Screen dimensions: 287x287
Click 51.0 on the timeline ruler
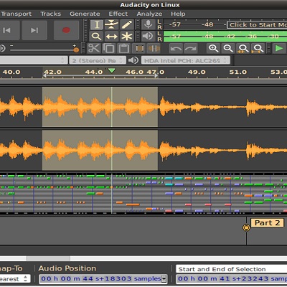click(x=238, y=72)
